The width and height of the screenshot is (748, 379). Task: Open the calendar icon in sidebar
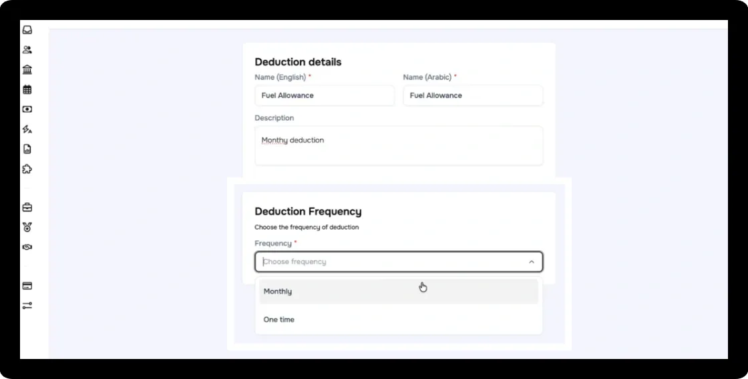coord(27,89)
